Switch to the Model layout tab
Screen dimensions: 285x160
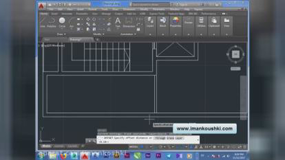point(46,146)
